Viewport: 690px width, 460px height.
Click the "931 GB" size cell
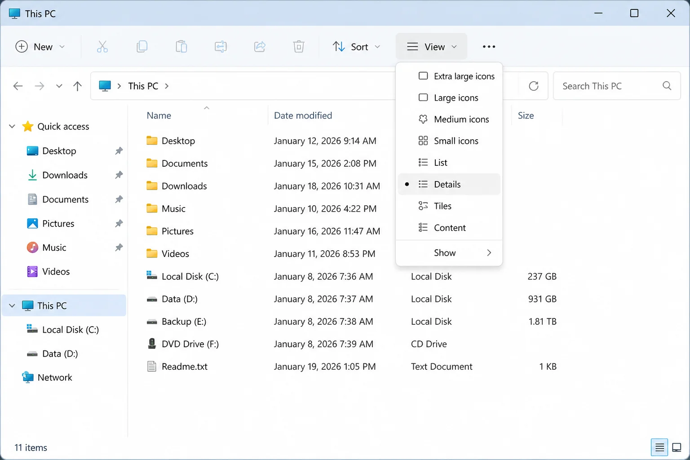pos(542,299)
